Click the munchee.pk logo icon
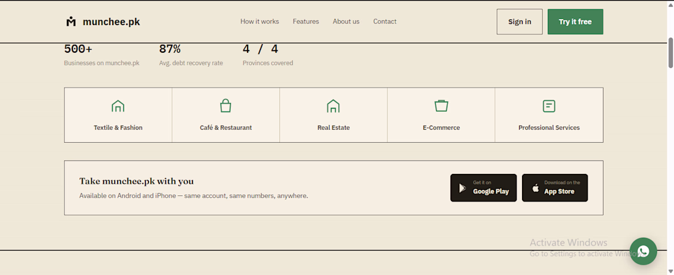 tap(71, 21)
